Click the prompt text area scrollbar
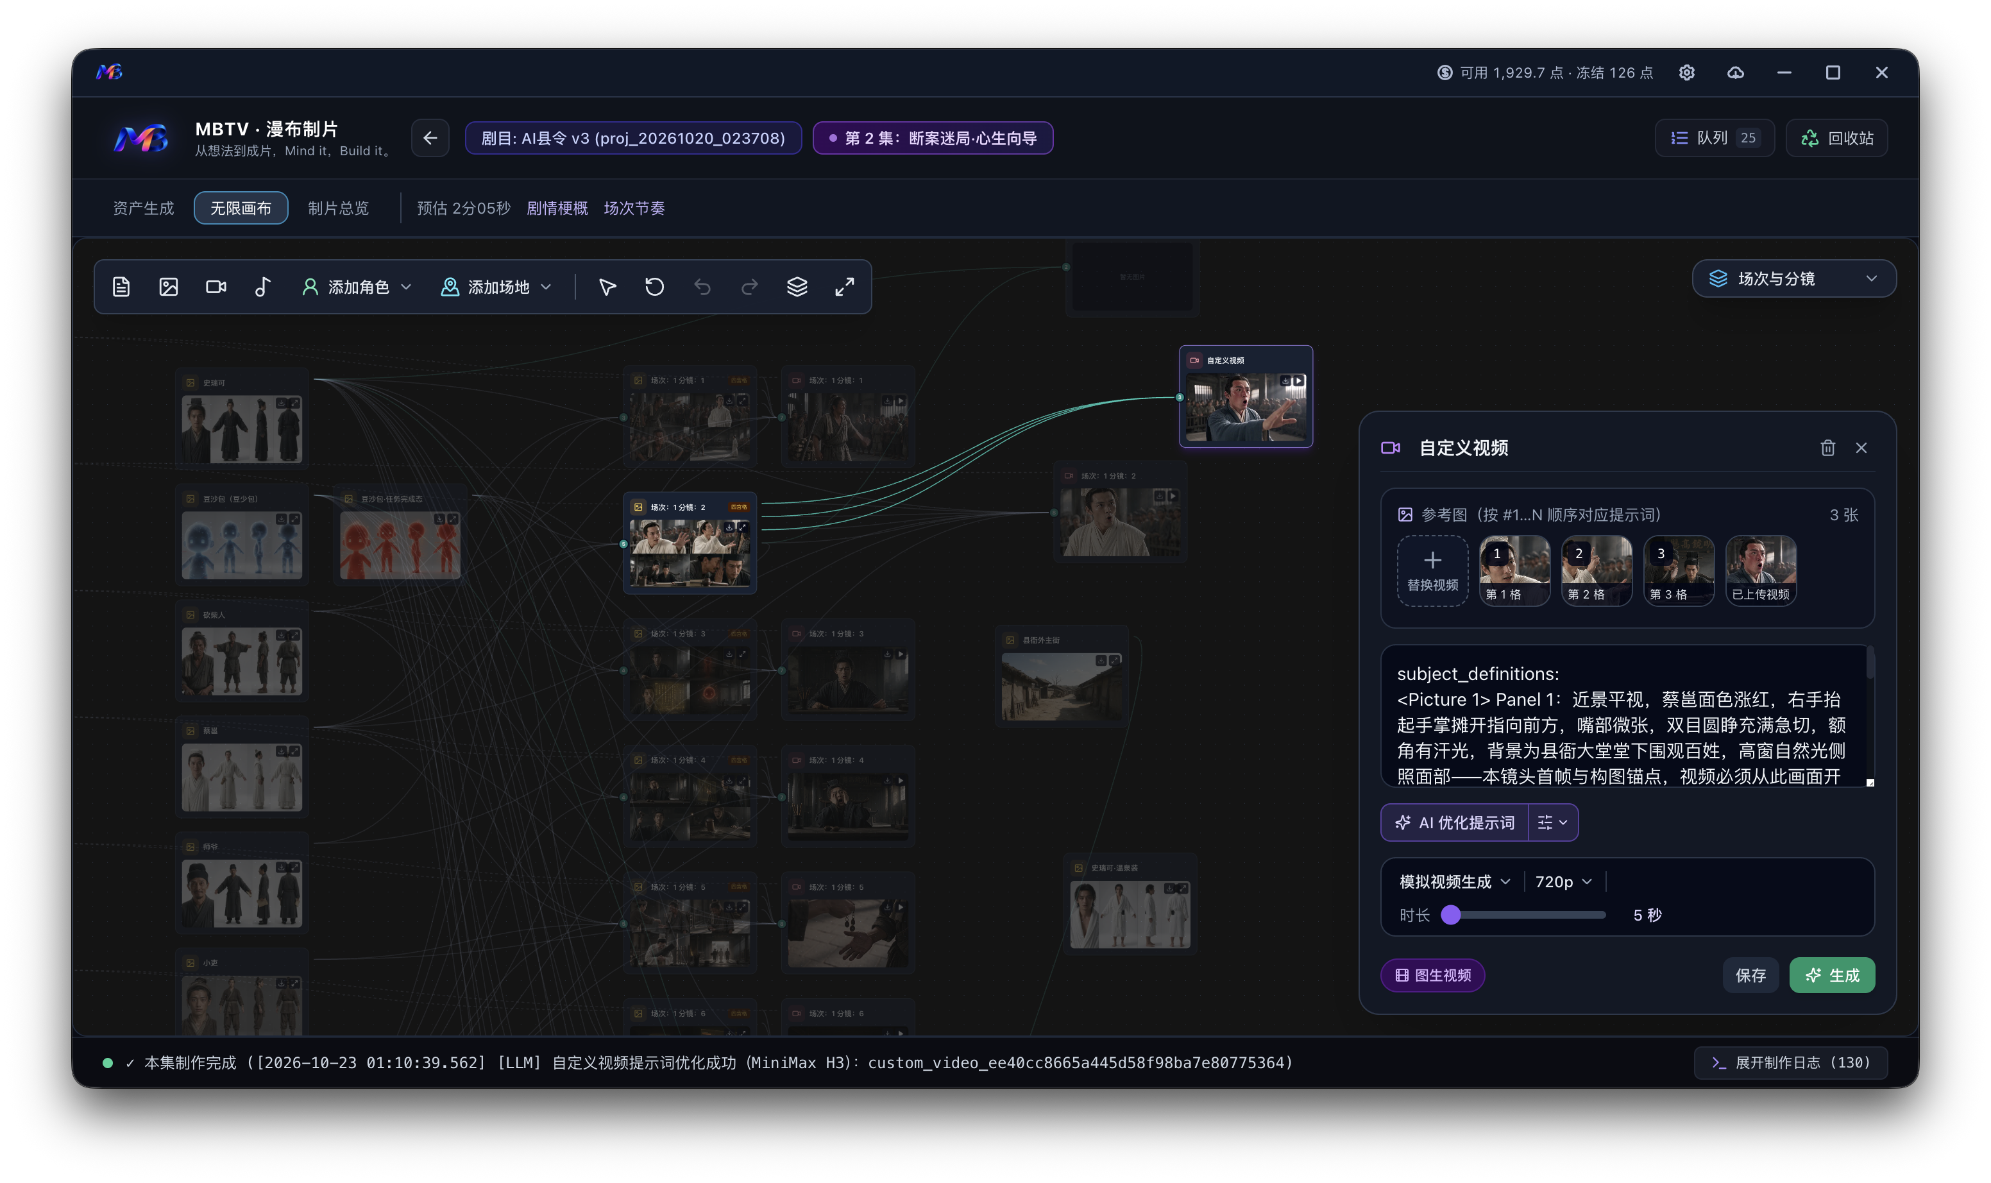 coord(1869,663)
